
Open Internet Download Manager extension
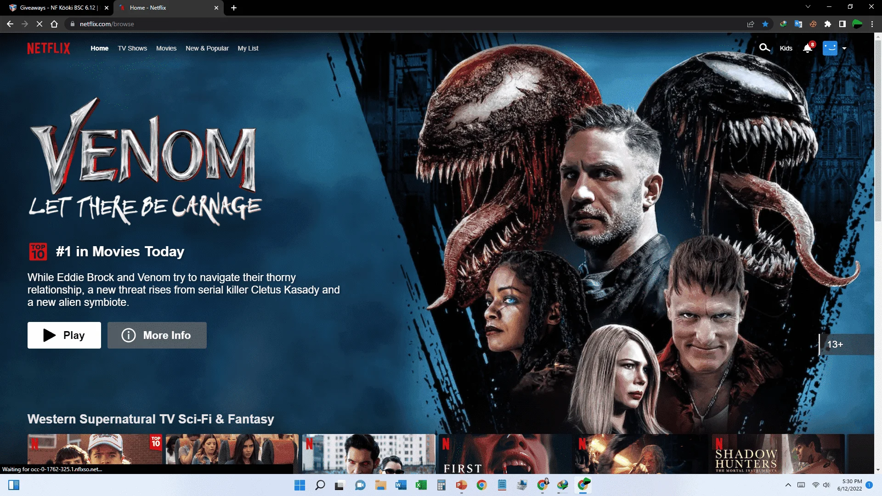(784, 24)
